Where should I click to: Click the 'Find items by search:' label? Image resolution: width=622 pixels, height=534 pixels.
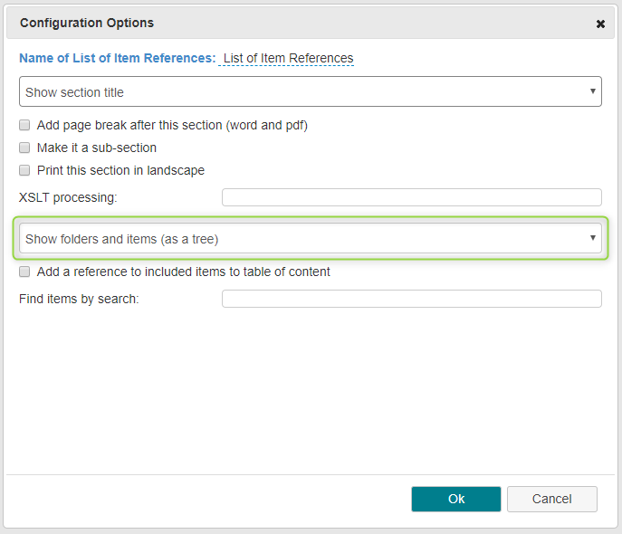point(79,299)
